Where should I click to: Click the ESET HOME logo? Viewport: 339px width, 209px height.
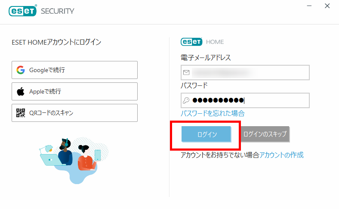coord(202,42)
